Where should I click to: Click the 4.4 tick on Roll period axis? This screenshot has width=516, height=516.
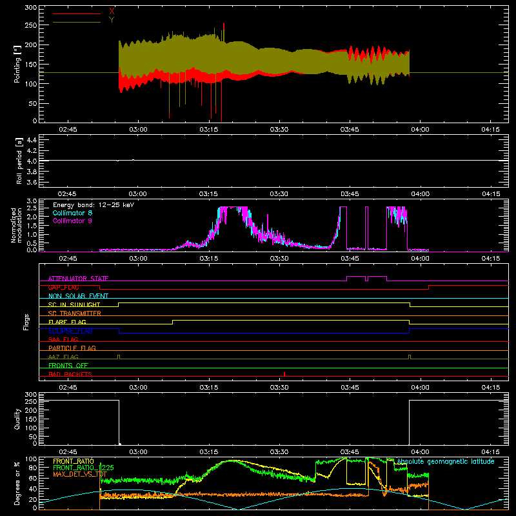pyautogui.click(x=32, y=140)
